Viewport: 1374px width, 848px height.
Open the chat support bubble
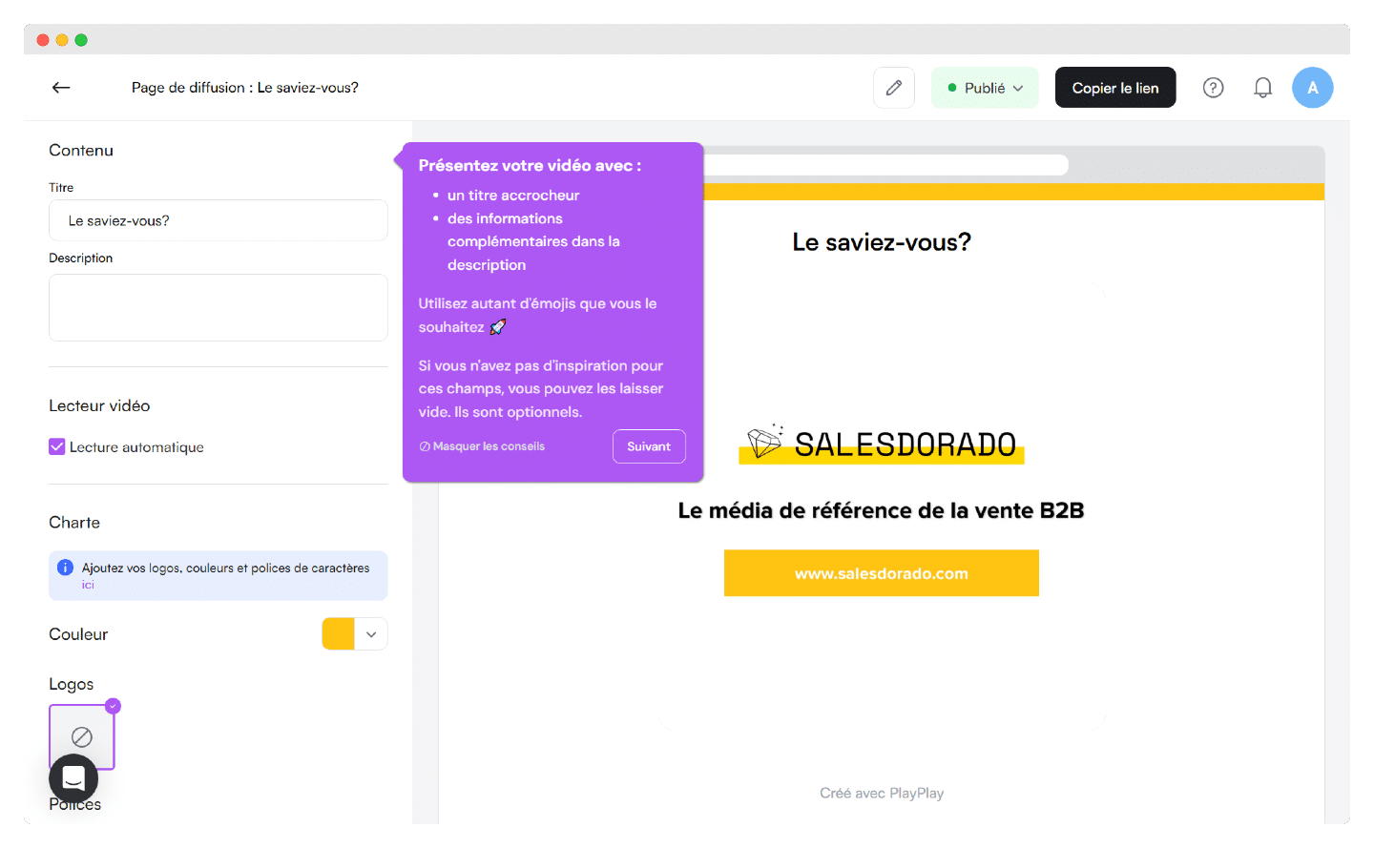[x=73, y=778]
